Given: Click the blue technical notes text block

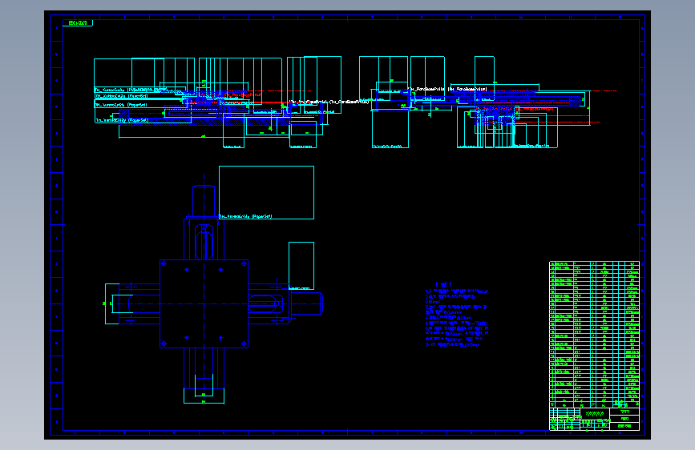Looking at the screenshot, I should click(x=457, y=315).
